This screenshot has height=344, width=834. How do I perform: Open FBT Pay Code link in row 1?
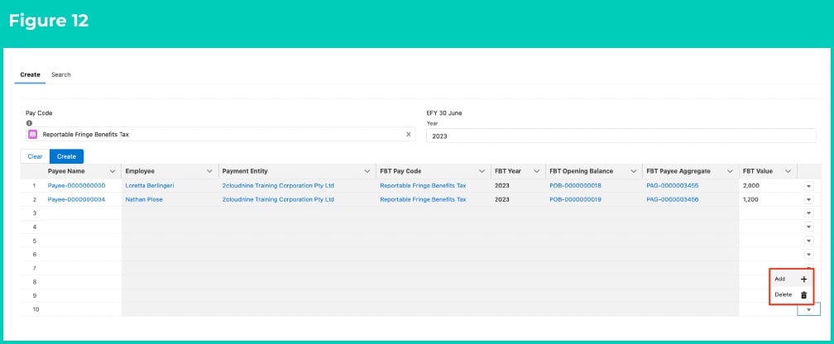[423, 185]
